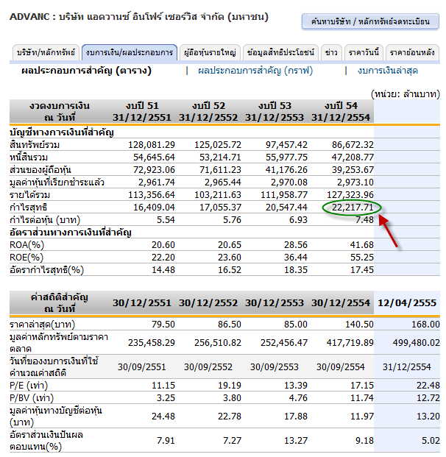Screen dimensions: 446x457
Task: Select net profit value 22,217.71
Action: pyautogui.click(x=353, y=208)
